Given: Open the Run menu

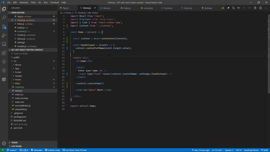Looking at the screenshot, I should [46, 3].
